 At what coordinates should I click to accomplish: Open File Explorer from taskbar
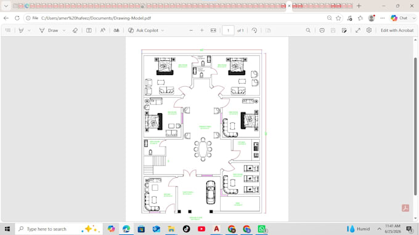(171, 229)
